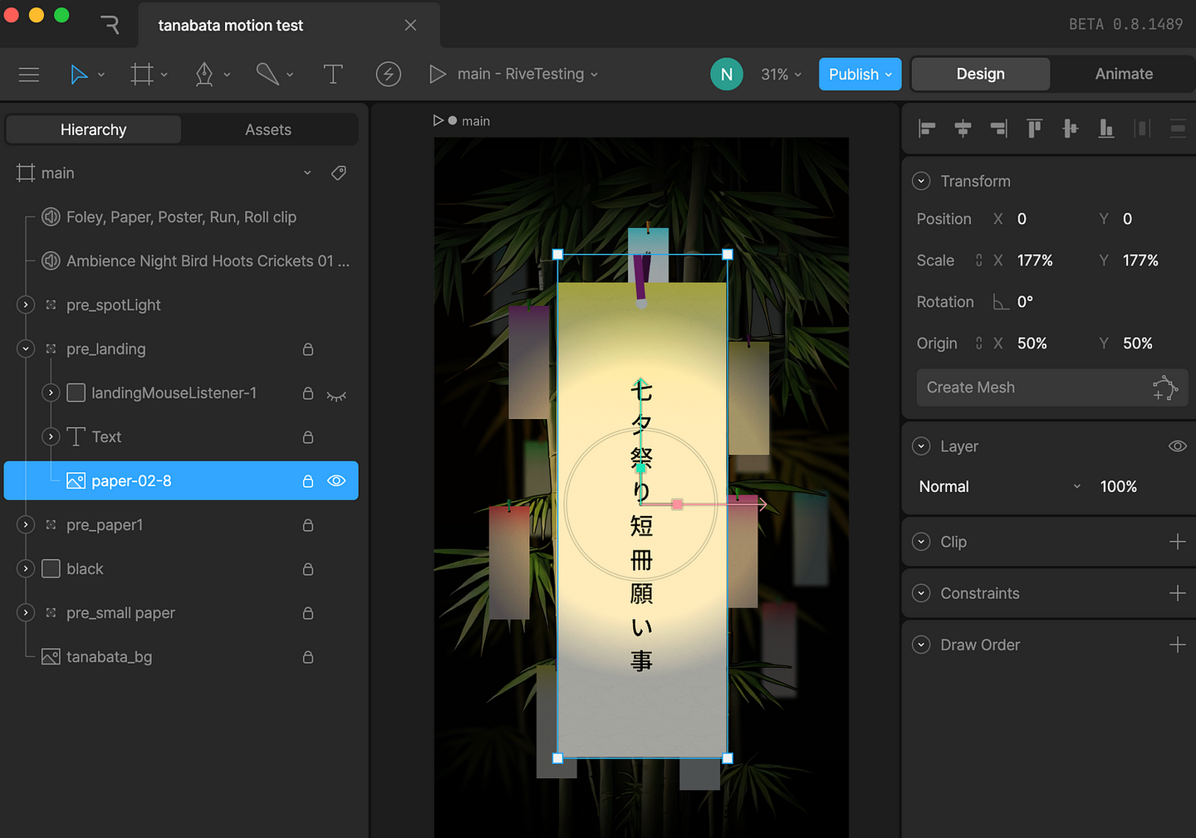Click the Rive logo icon
The width and height of the screenshot is (1196, 838).
[x=110, y=25]
